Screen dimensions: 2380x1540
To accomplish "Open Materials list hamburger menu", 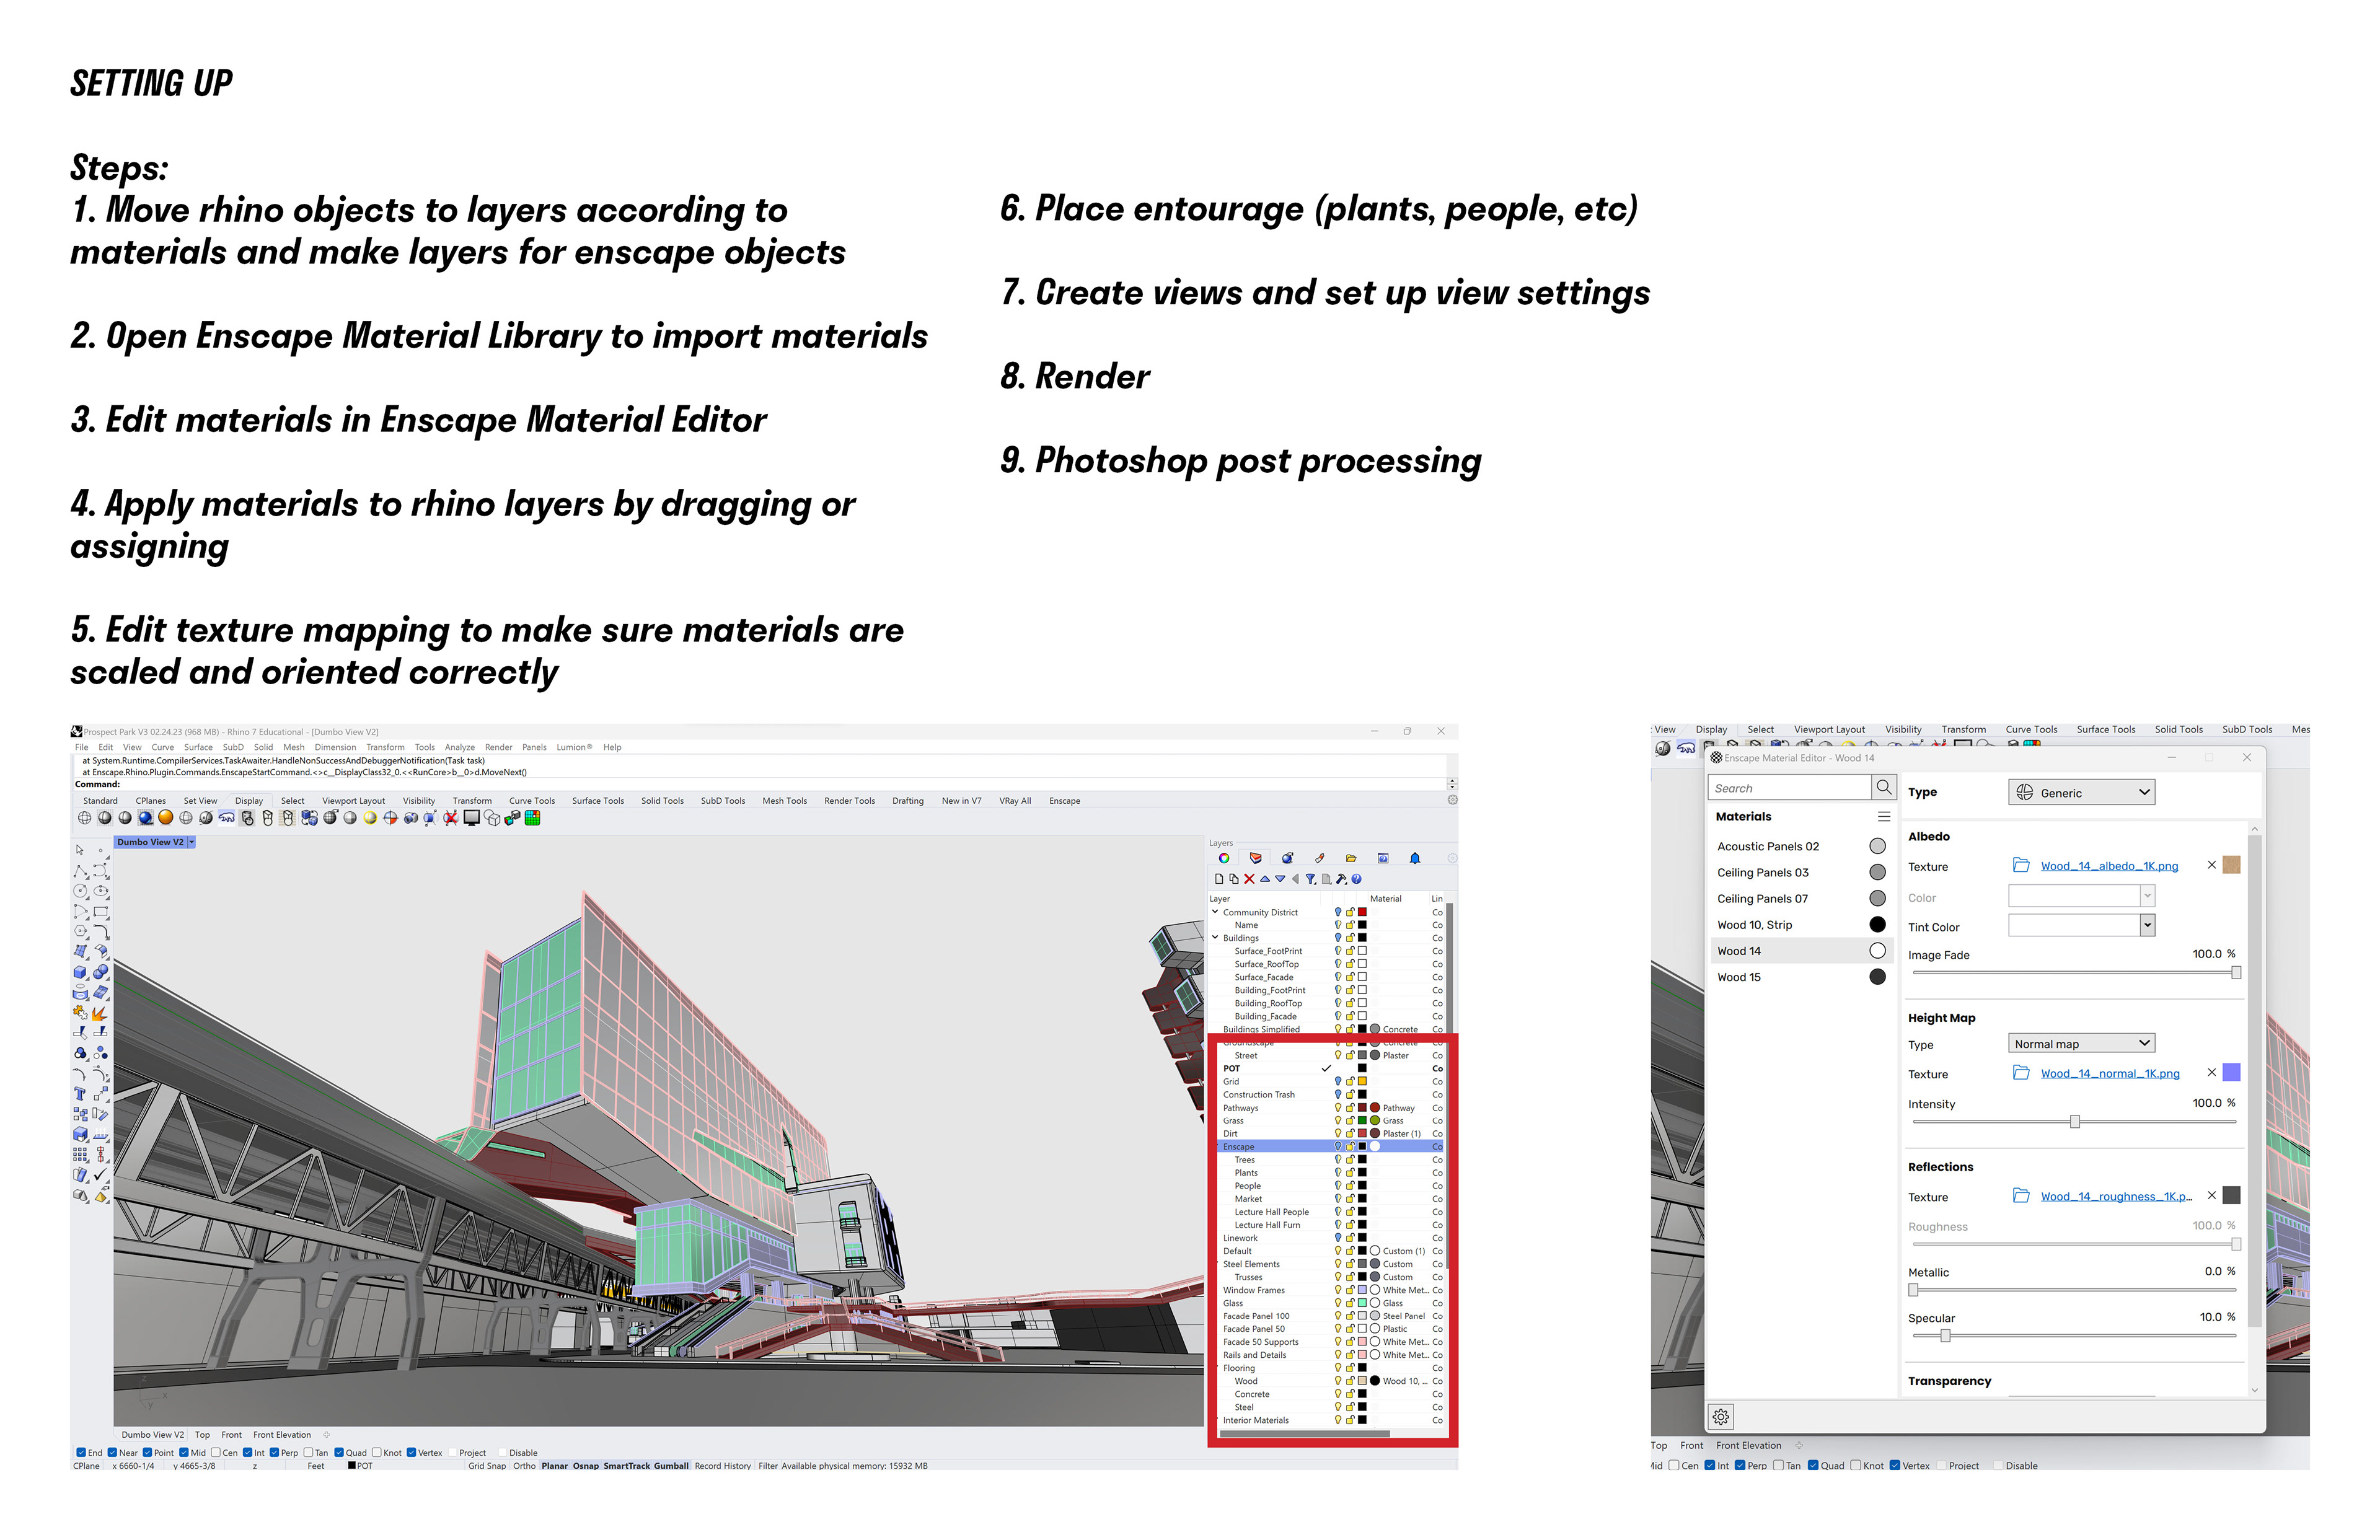I will click(1884, 817).
